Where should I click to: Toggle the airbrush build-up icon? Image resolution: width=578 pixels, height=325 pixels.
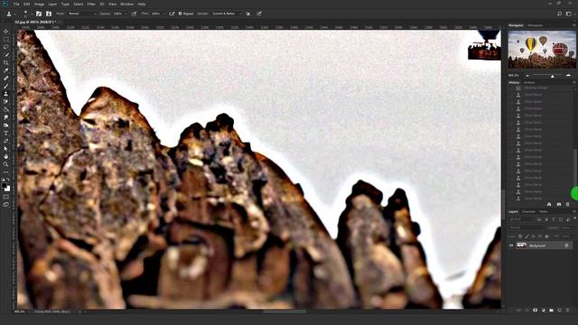[x=172, y=14]
